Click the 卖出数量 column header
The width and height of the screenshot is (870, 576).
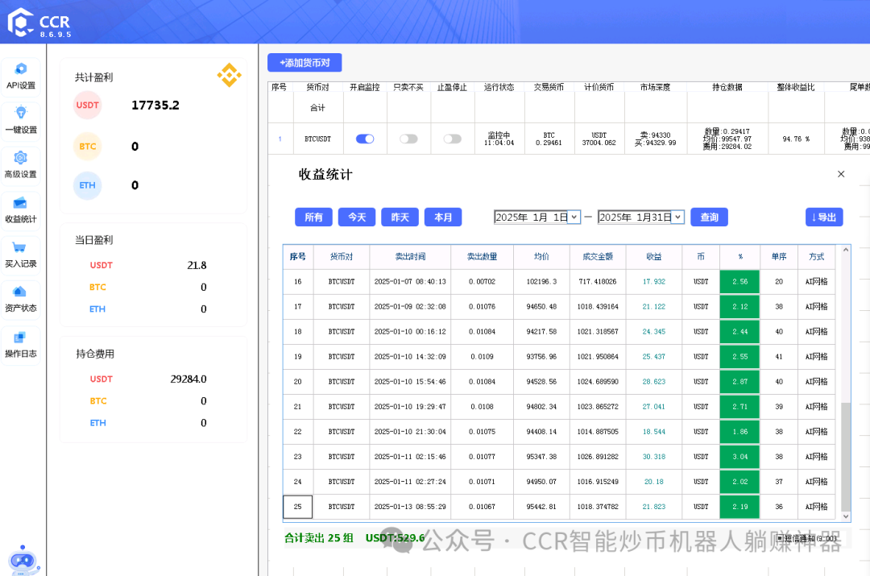[482, 256]
